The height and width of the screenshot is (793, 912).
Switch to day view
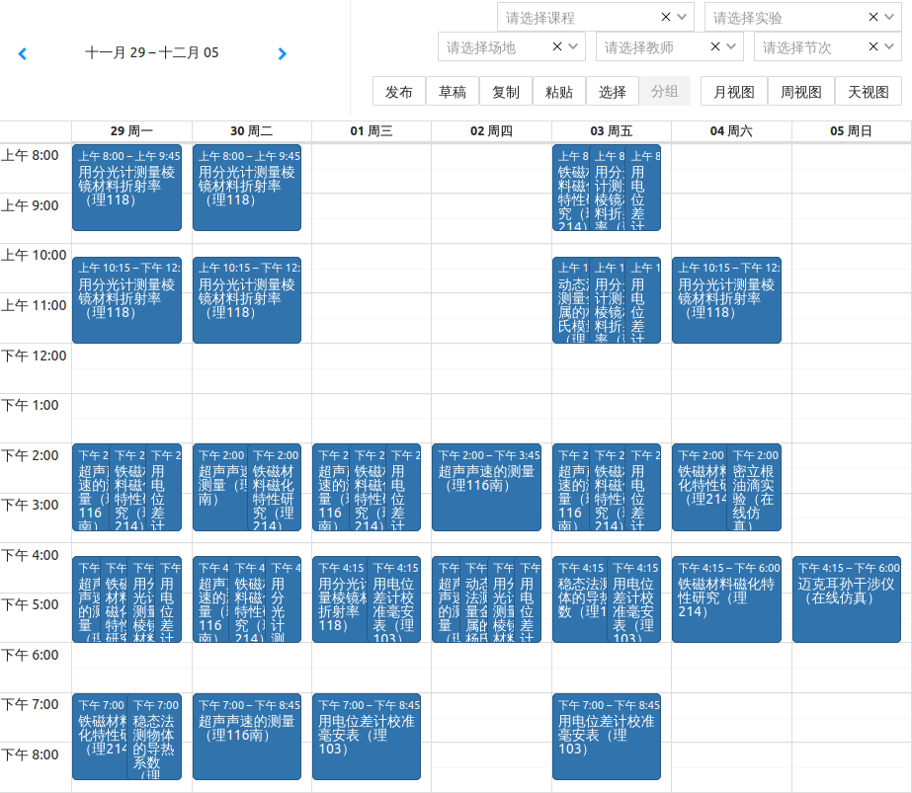(869, 92)
